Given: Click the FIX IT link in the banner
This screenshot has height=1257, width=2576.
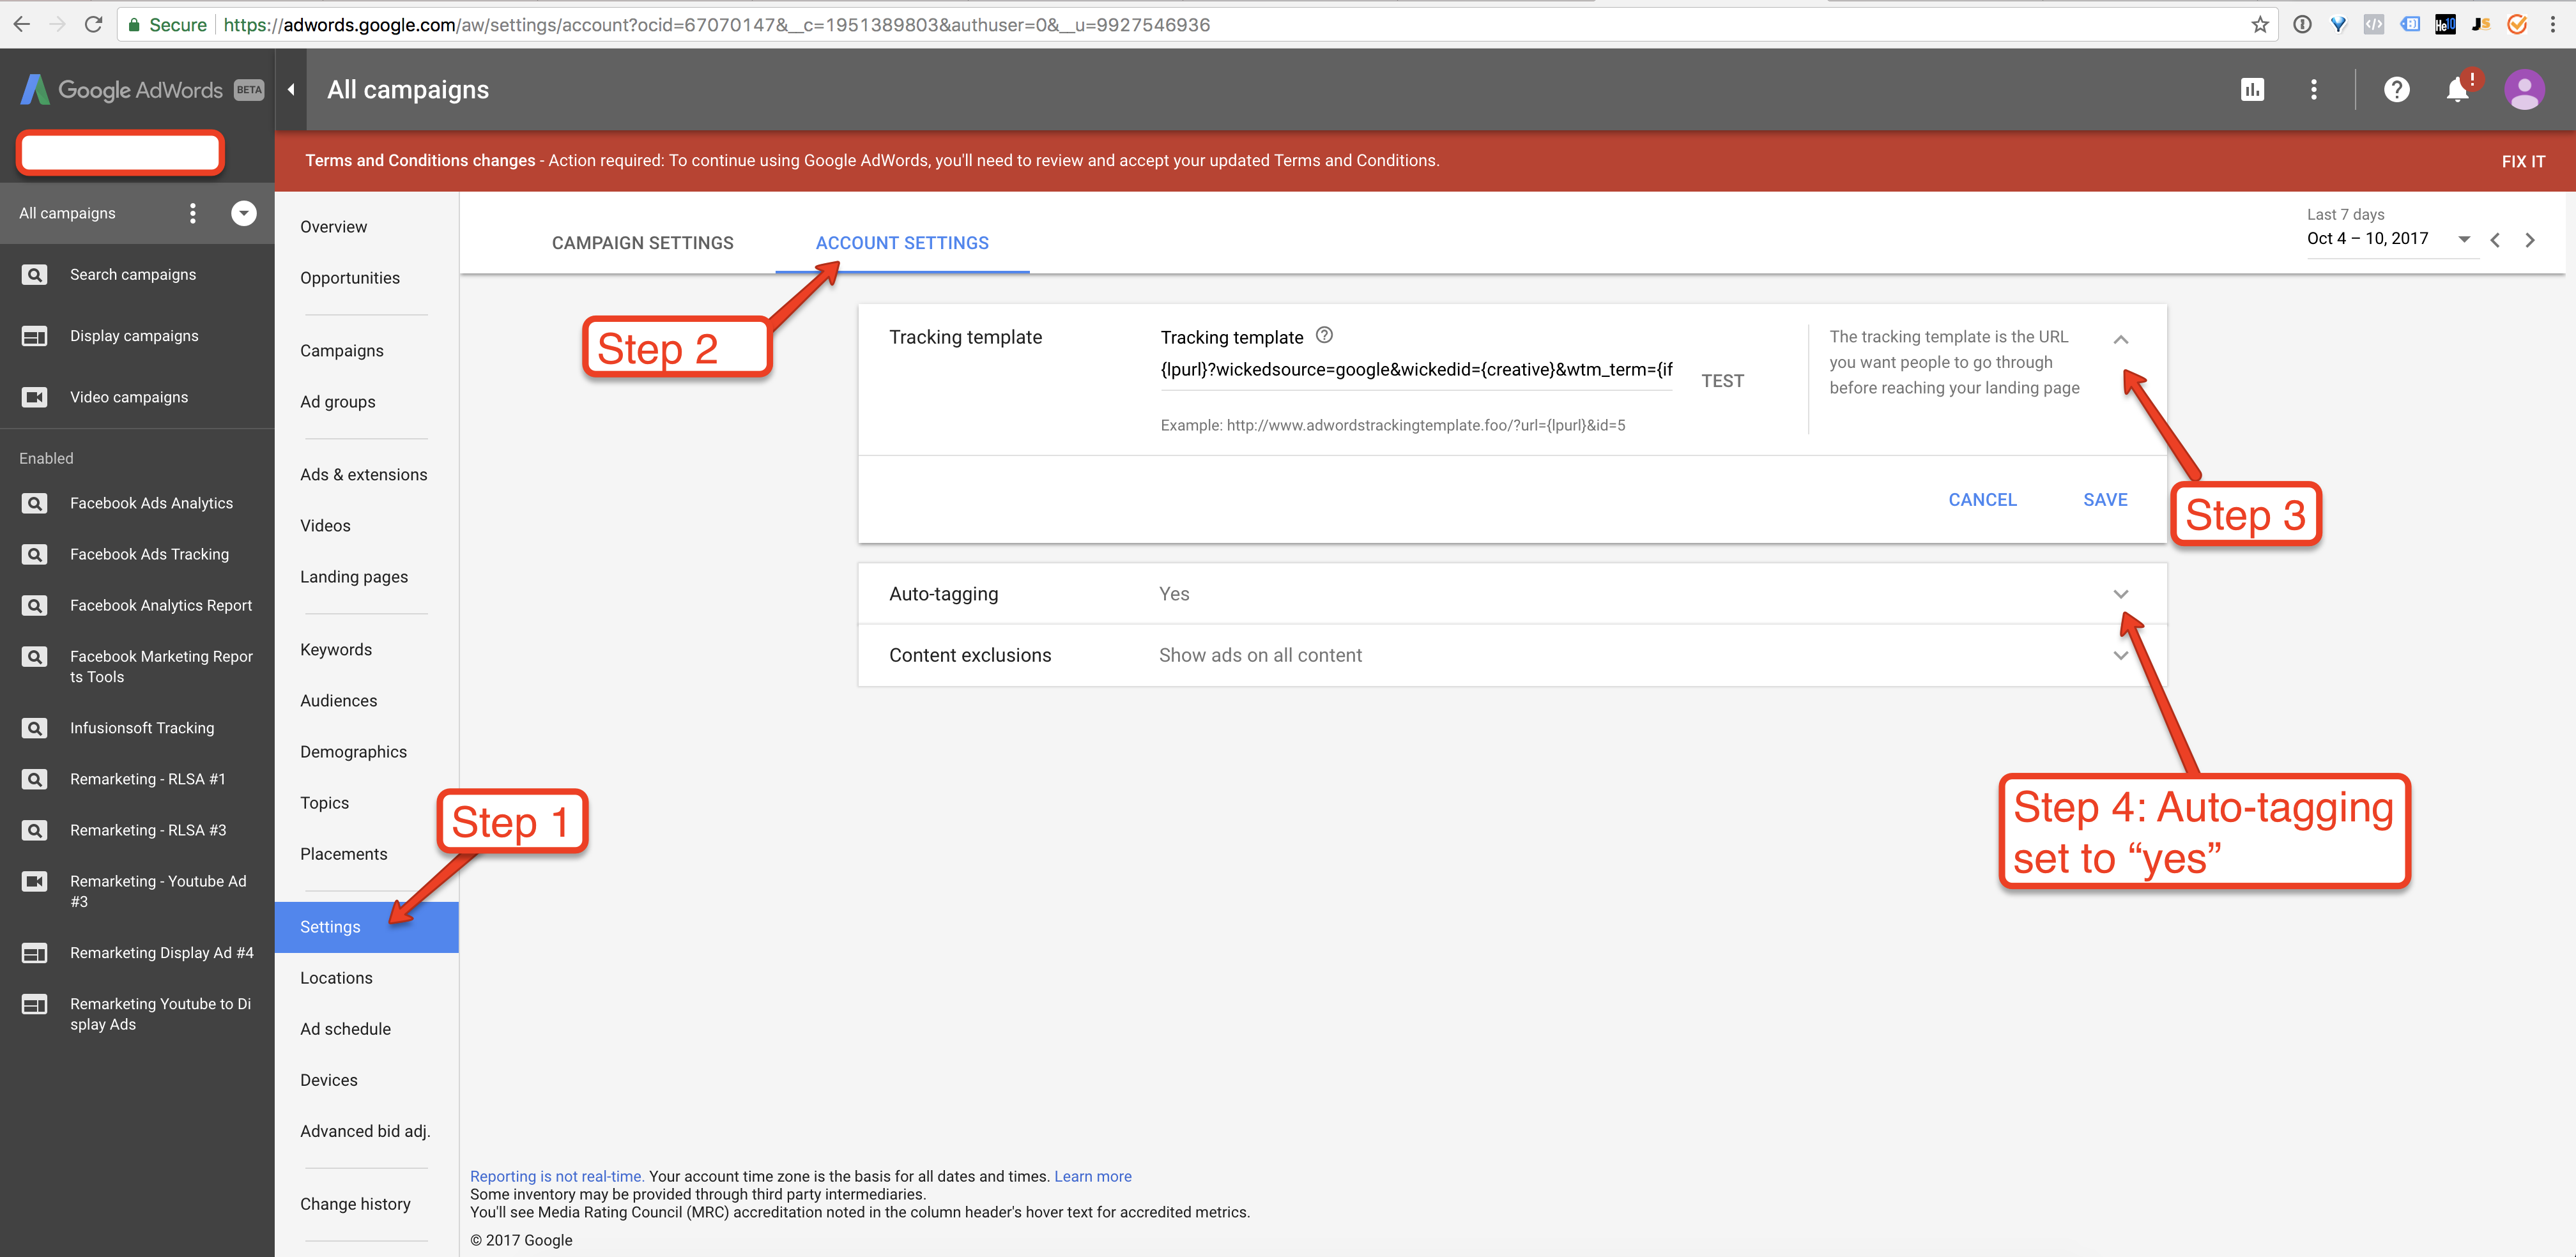Looking at the screenshot, I should (2523, 161).
